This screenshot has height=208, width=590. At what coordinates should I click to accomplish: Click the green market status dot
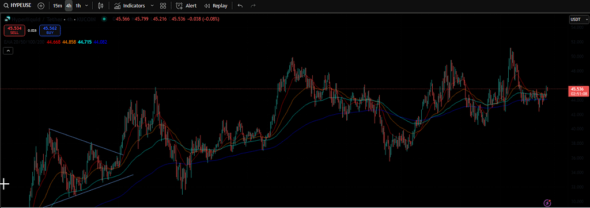click(x=104, y=19)
